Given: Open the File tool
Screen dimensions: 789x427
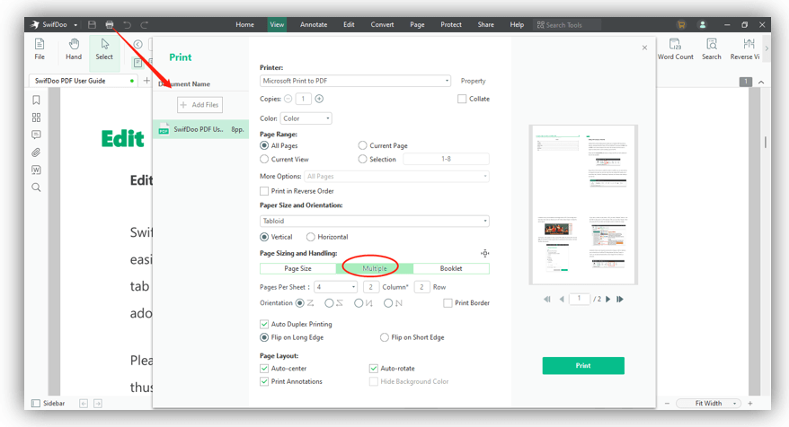Looking at the screenshot, I should 40,49.
